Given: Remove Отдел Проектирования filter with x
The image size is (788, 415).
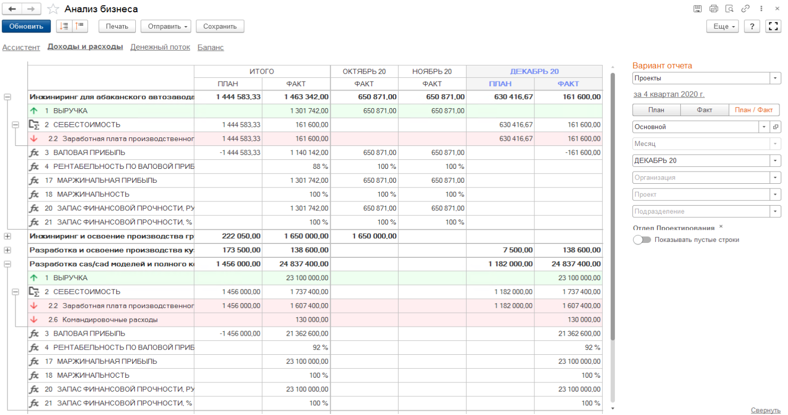Looking at the screenshot, I should click(721, 226).
